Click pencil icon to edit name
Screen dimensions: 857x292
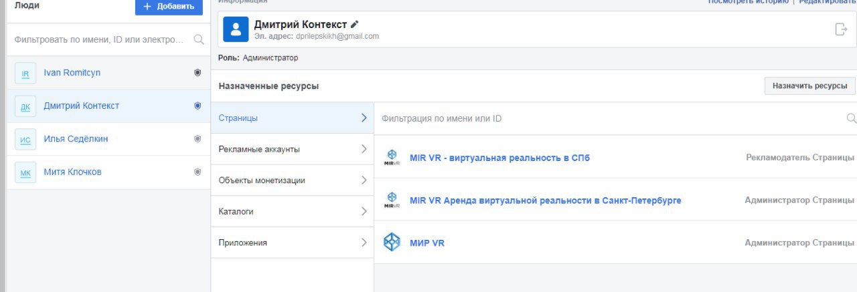click(355, 24)
